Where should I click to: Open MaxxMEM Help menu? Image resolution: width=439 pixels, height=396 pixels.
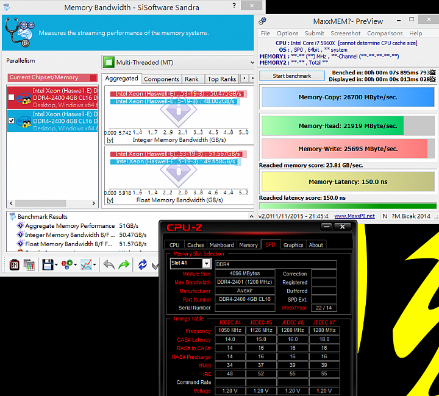tap(415, 34)
